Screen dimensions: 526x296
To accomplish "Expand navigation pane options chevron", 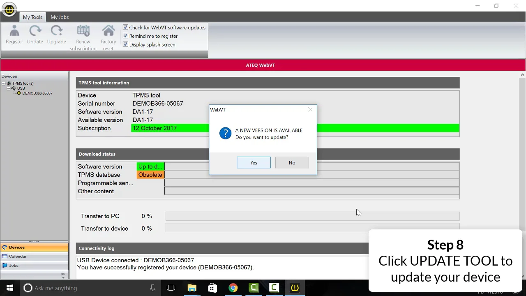I will pyautogui.click(x=63, y=274).
